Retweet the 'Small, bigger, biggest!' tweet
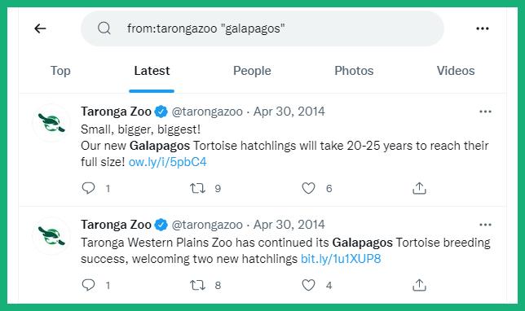This screenshot has width=525, height=311. 197,188
